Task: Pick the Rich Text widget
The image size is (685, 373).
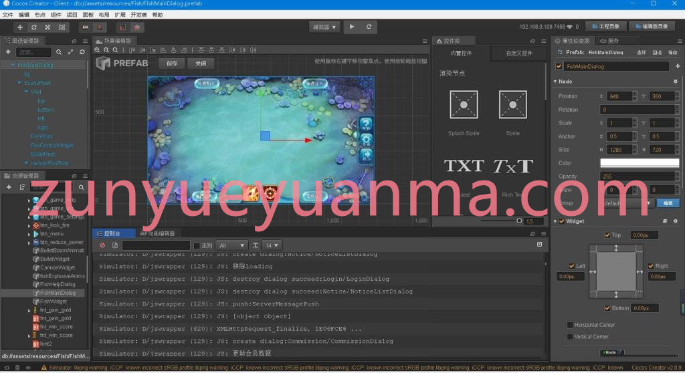Action: (513, 166)
